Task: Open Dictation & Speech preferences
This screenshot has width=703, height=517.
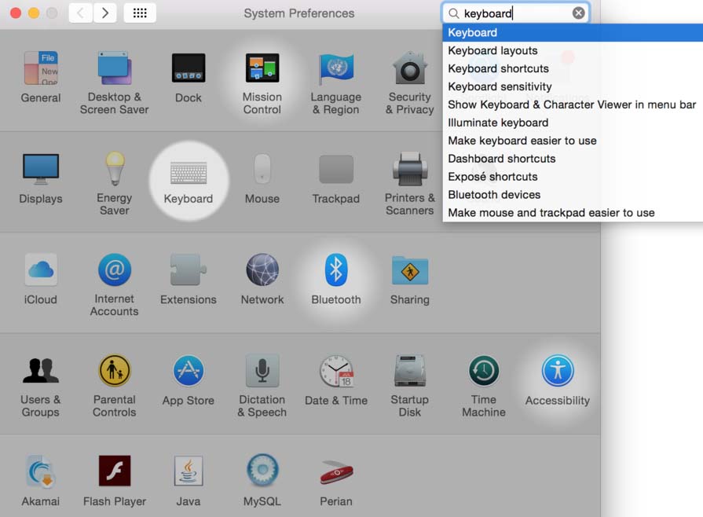Action: (262, 386)
